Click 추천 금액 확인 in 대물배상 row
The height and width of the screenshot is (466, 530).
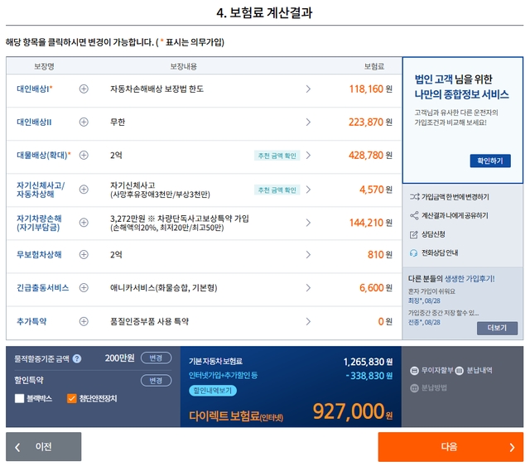277,156
